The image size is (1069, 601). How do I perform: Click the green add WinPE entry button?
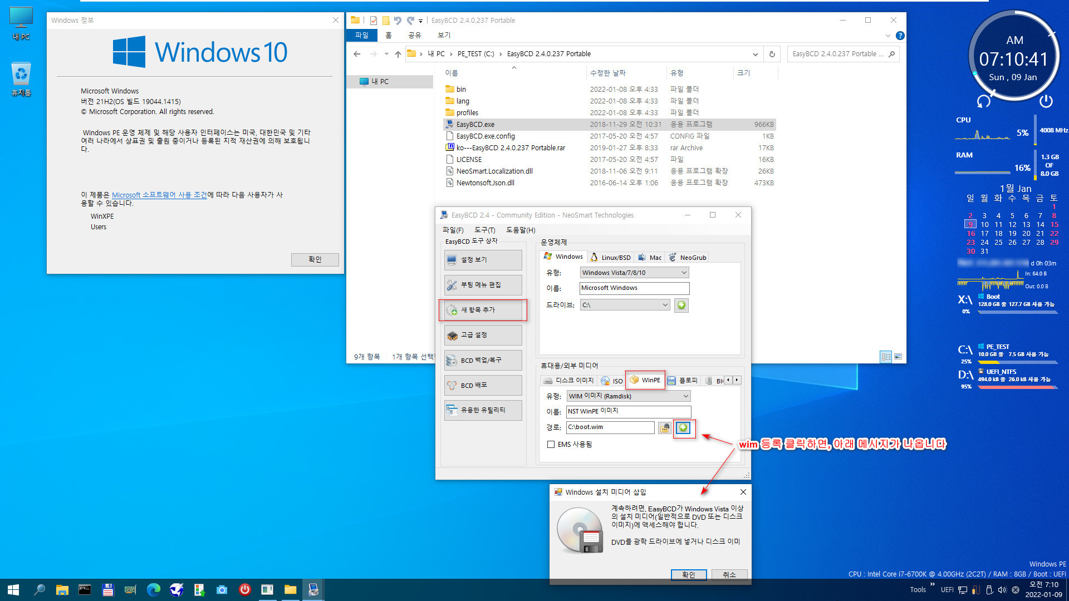click(683, 427)
